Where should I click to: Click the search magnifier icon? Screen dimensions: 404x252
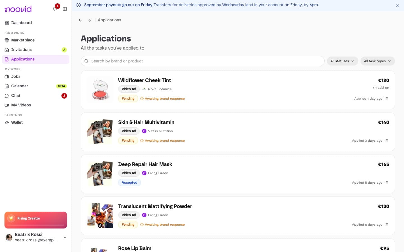pos(86,61)
